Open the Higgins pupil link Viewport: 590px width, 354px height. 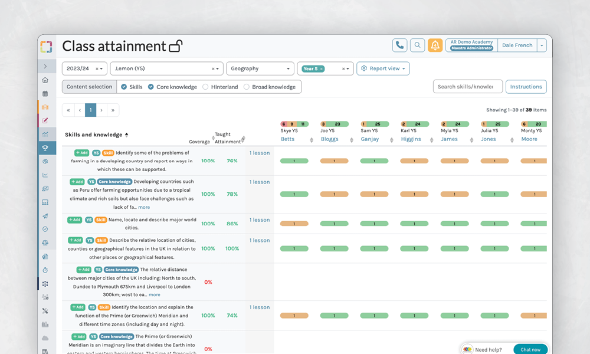click(411, 139)
